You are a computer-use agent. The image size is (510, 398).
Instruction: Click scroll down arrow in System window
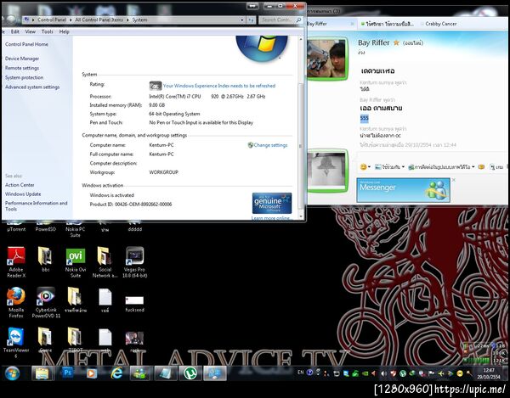pyautogui.click(x=301, y=216)
